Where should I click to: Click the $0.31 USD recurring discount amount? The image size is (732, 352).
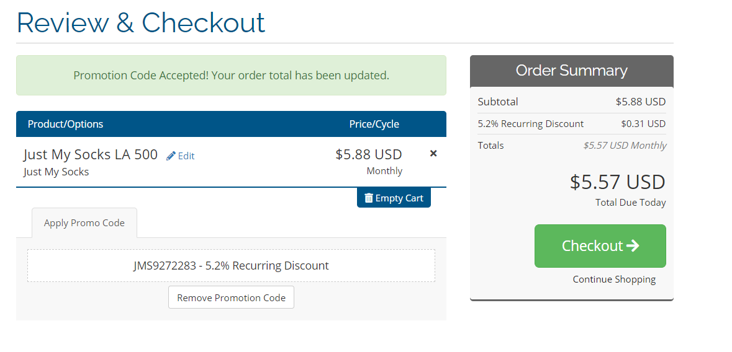(643, 124)
